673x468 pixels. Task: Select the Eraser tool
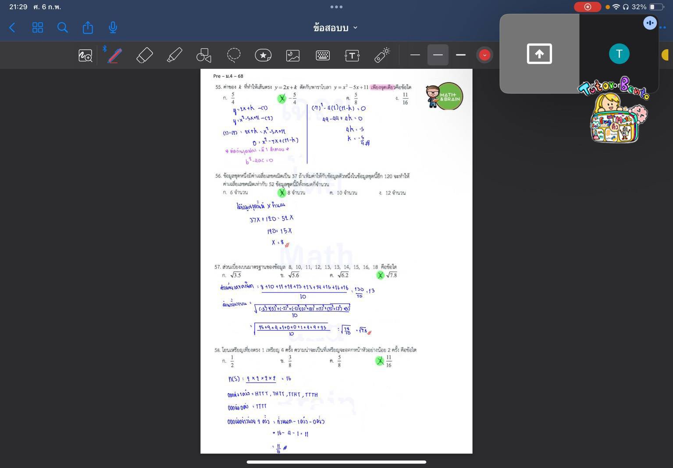click(x=145, y=55)
